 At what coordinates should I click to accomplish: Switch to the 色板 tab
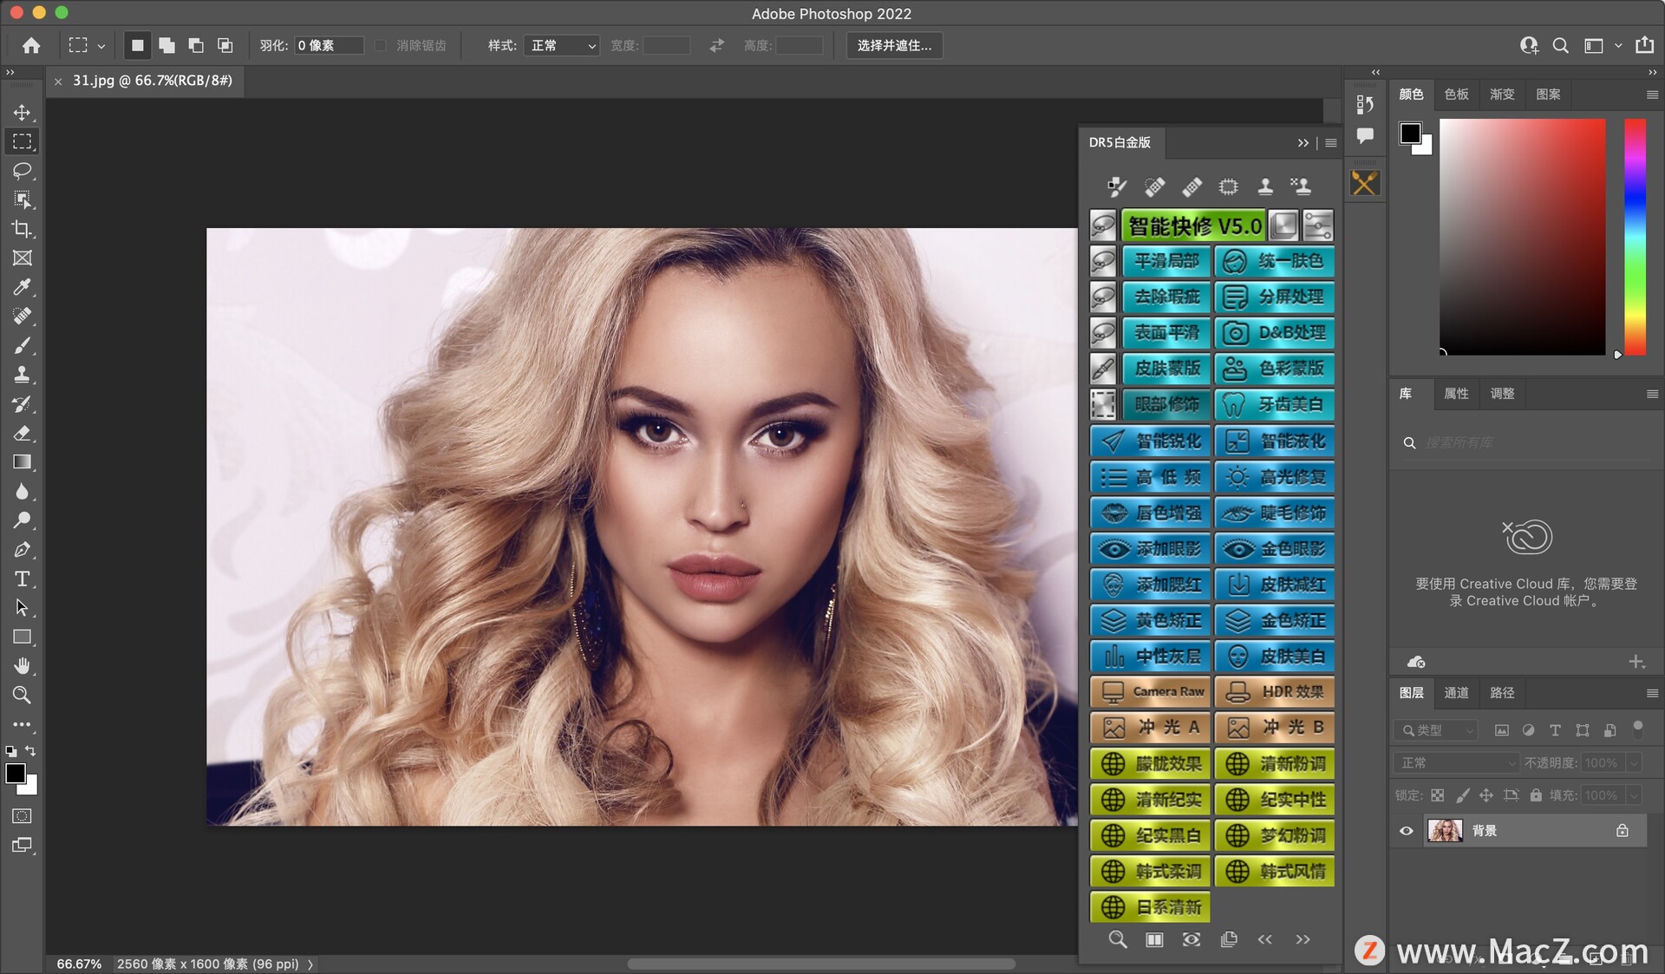point(1456,95)
